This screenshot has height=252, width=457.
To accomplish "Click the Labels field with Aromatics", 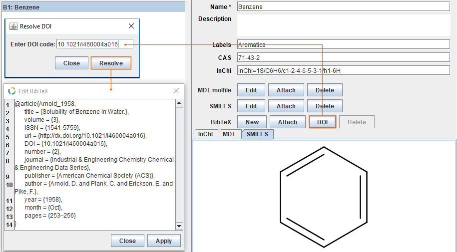I will pyautogui.click(x=344, y=44).
